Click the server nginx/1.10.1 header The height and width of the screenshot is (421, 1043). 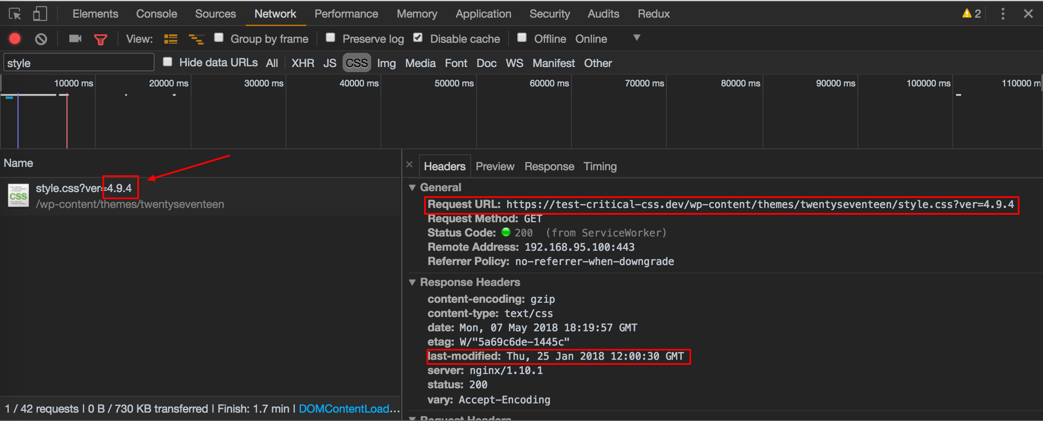point(485,371)
